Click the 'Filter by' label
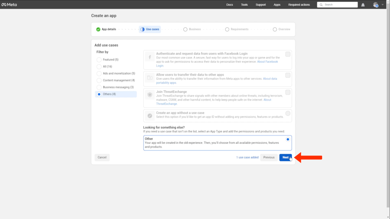390x219 pixels. tap(102, 52)
